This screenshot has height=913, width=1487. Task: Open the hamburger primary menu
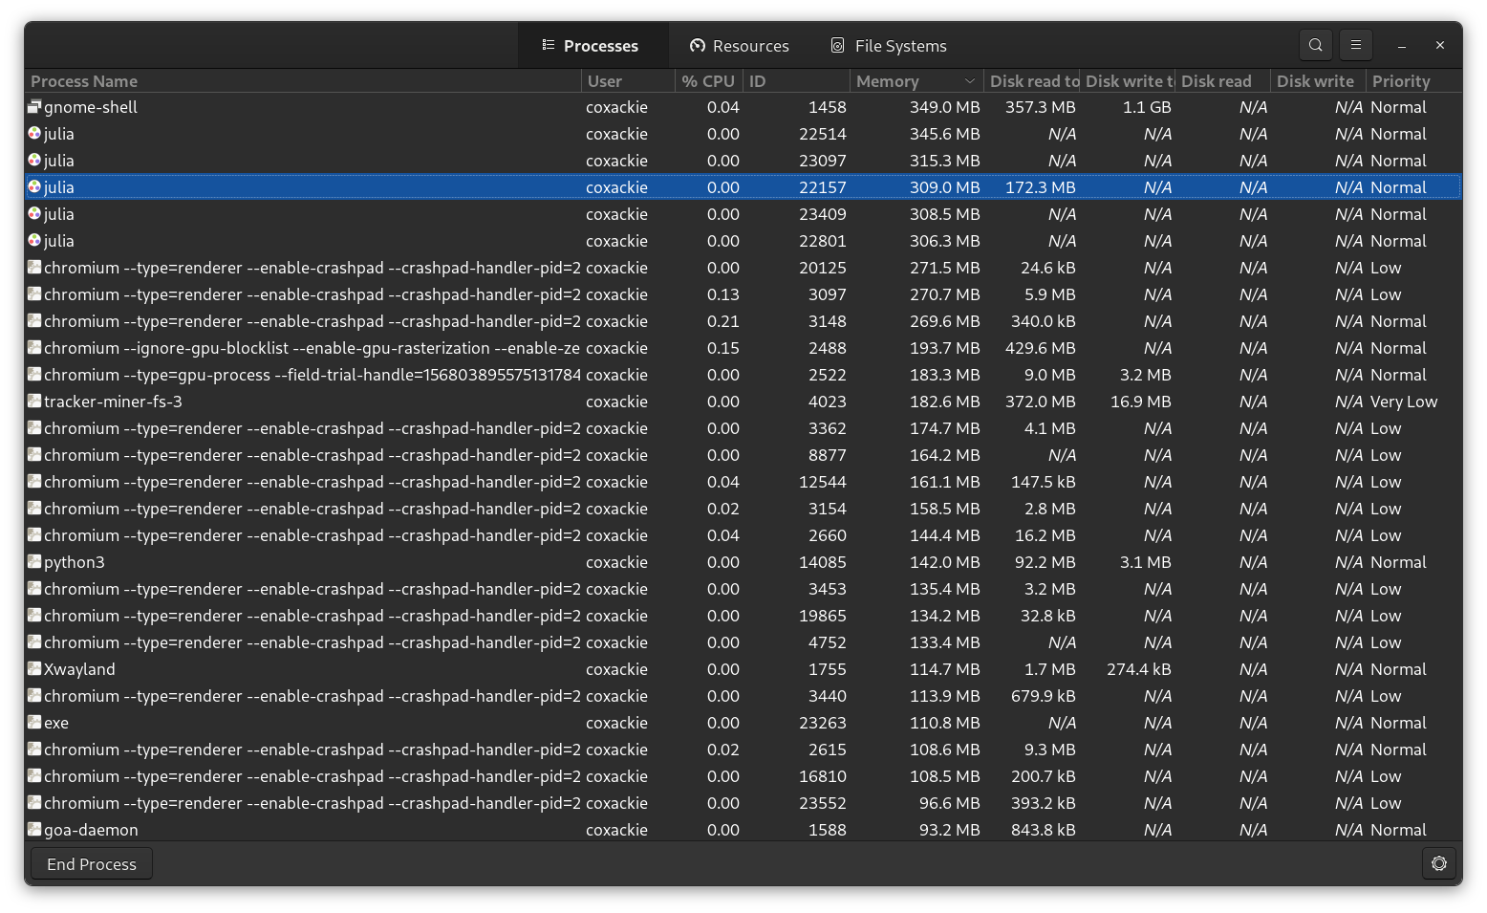(1355, 45)
